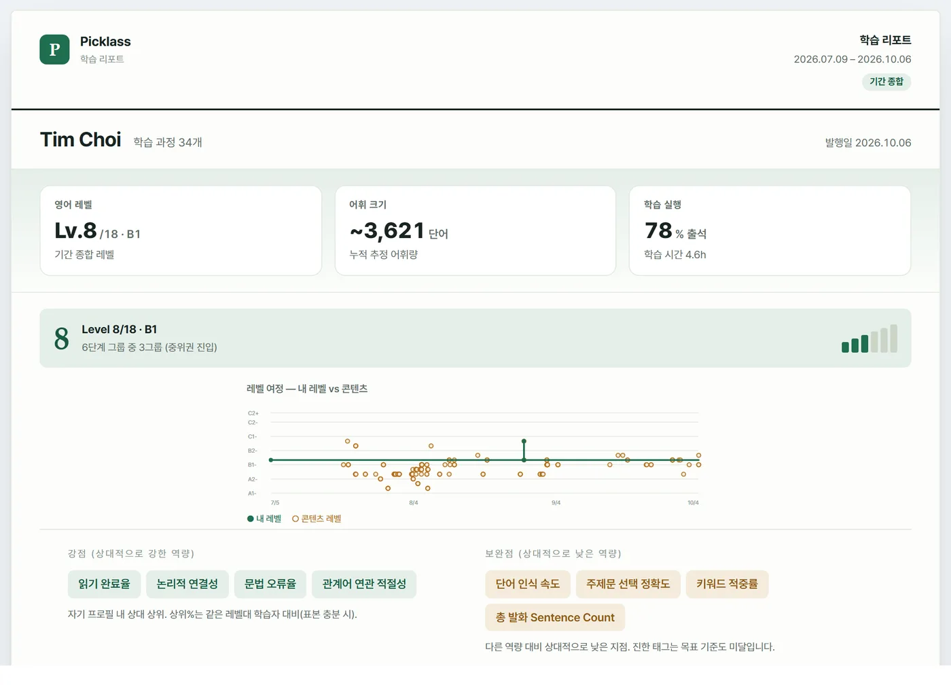Click the bold 학습 리포트 heading at top right
Image resolution: width=951 pixels, height=692 pixels.
885,40
